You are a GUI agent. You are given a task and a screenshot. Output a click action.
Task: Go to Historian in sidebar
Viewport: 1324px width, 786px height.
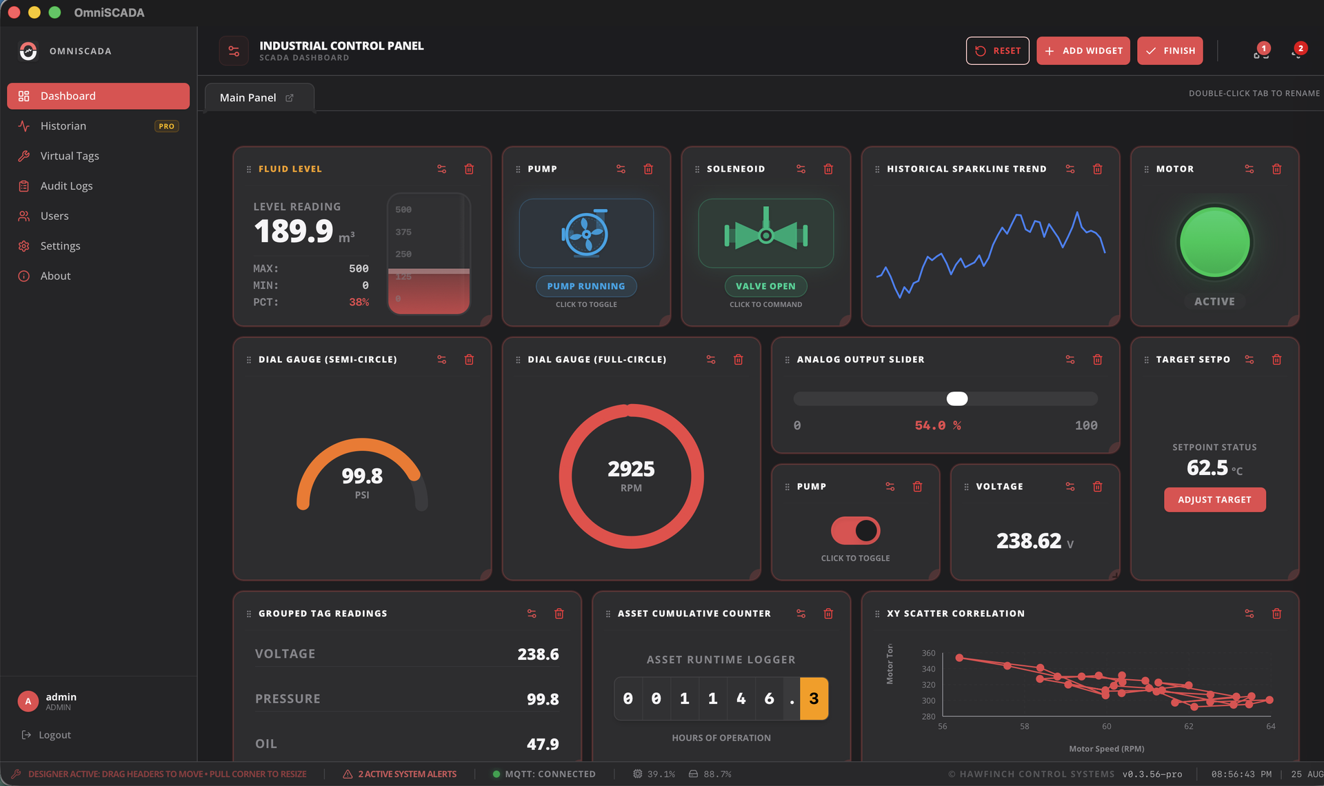(x=98, y=126)
